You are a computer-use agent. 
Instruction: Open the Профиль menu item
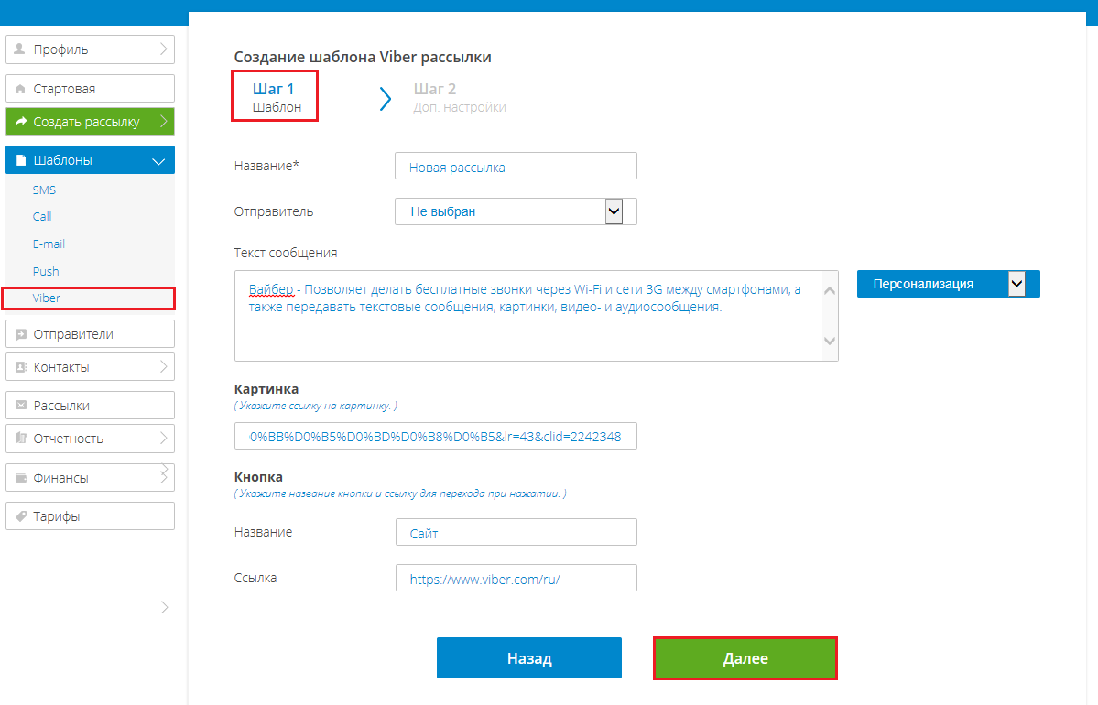coord(91,49)
